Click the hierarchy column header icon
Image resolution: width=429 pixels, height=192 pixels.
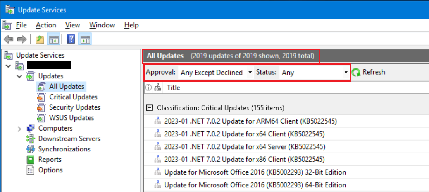[157, 88]
